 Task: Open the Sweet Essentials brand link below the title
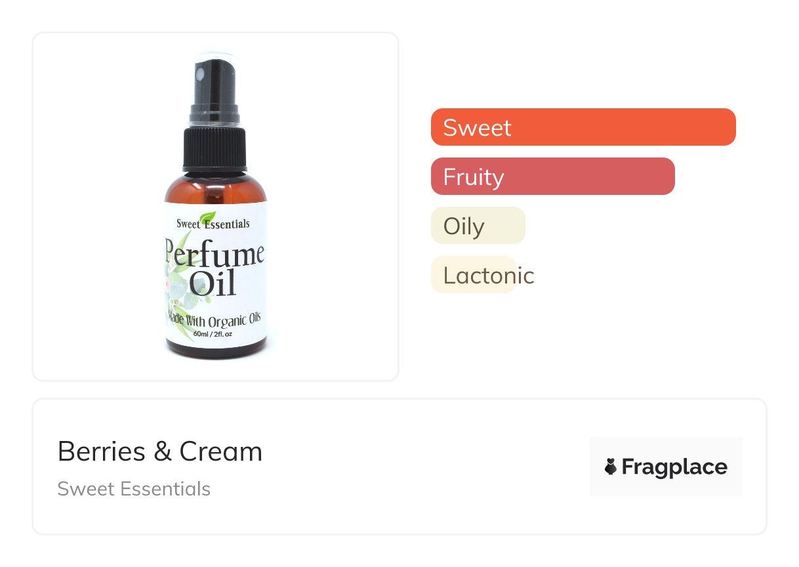click(134, 489)
